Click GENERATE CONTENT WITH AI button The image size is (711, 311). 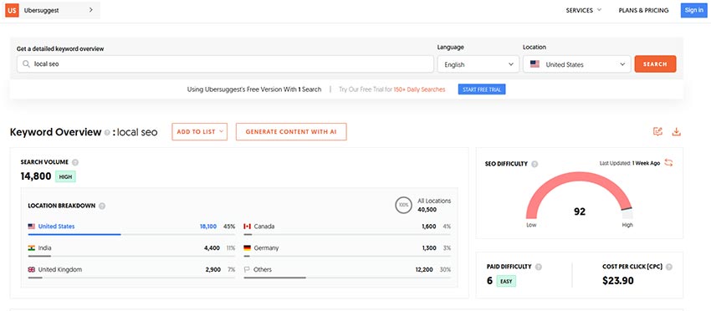(x=291, y=131)
